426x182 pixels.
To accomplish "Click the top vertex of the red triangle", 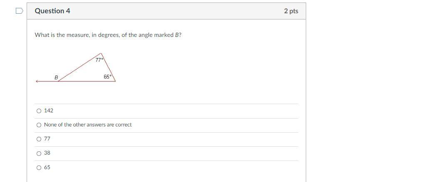I will coord(101,53).
